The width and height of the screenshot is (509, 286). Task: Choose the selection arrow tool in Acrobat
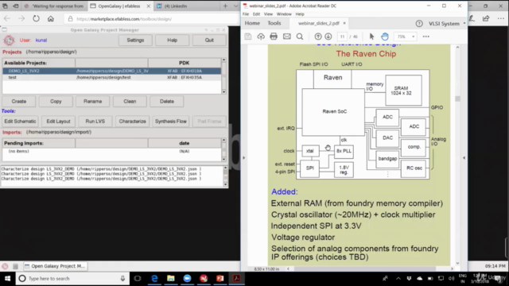click(x=371, y=37)
